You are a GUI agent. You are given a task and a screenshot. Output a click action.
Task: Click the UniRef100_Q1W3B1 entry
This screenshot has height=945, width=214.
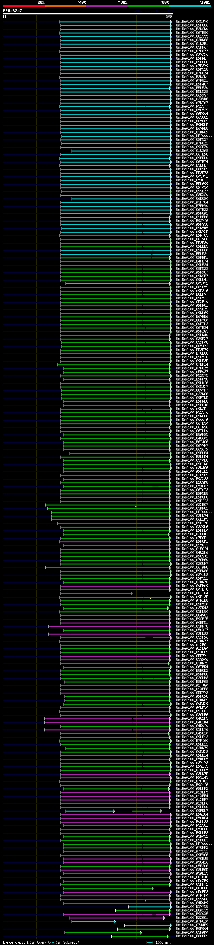point(192,44)
